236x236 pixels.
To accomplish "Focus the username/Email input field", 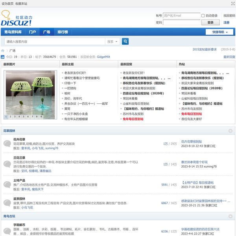I will click(181, 16).
